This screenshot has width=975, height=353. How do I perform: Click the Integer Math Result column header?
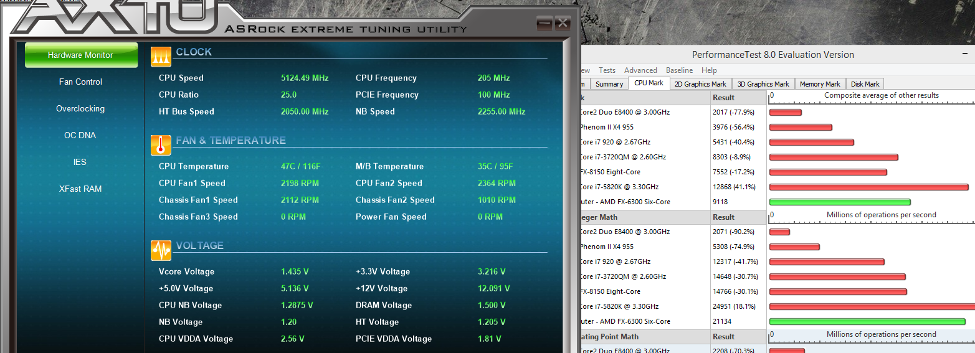pyautogui.click(x=738, y=217)
